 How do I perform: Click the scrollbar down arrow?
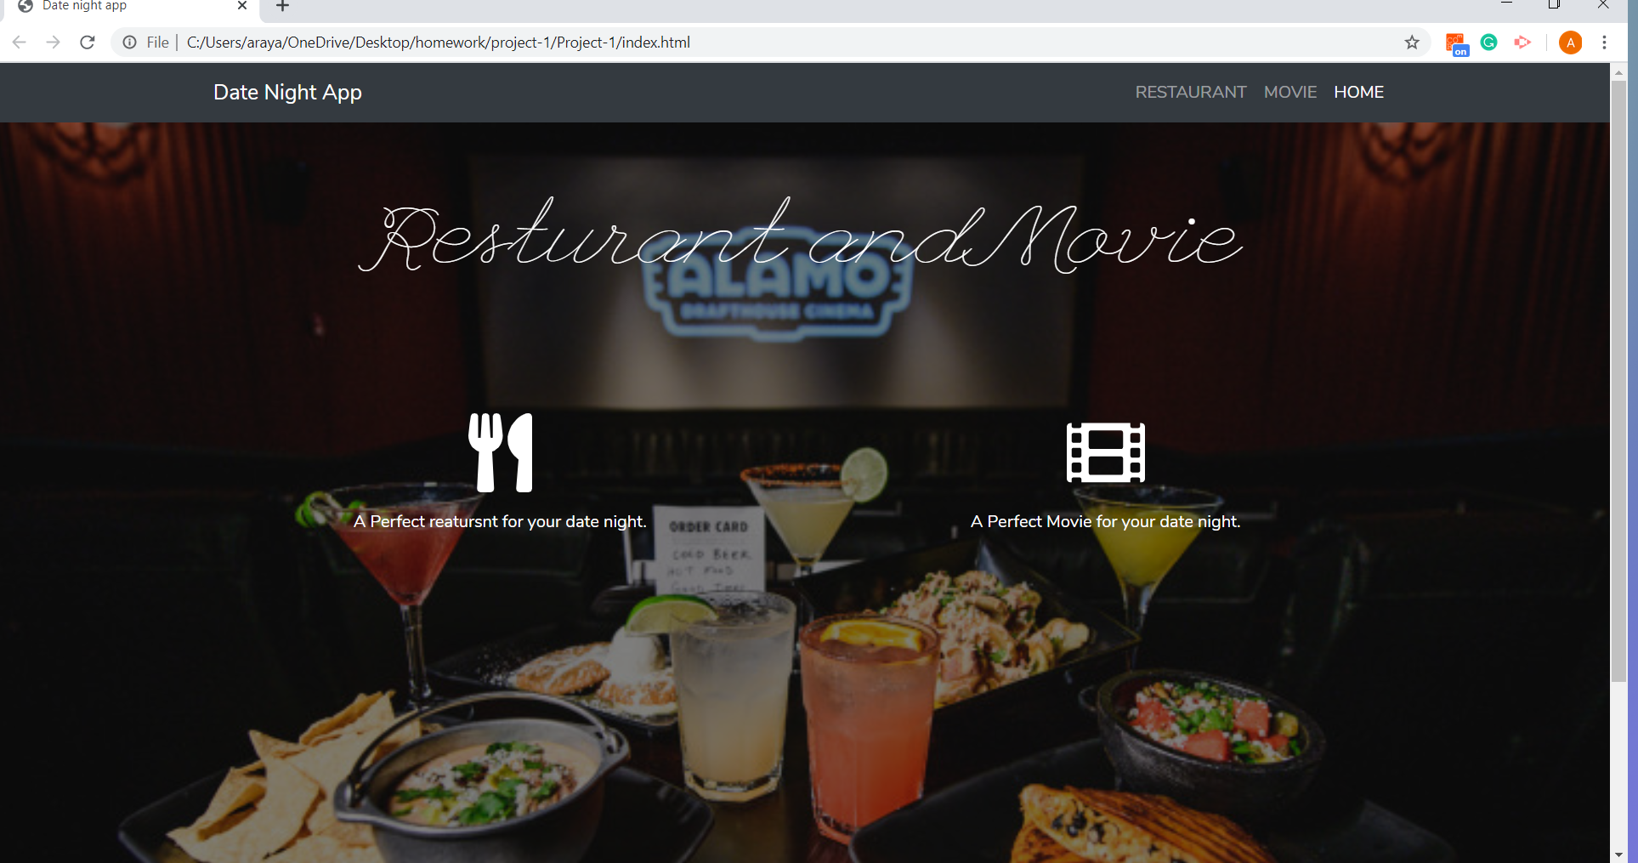coord(1618,854)
